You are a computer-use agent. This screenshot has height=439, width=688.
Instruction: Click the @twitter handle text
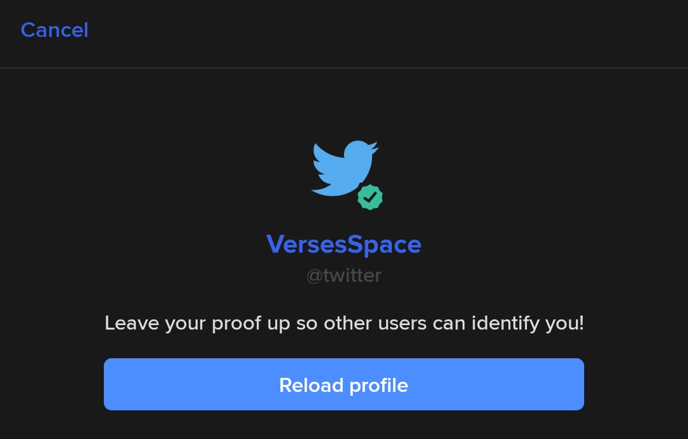(343, 275)
